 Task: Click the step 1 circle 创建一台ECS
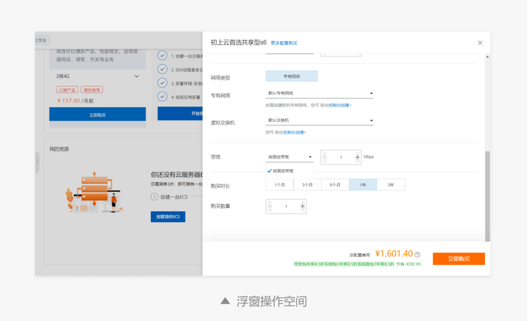[154, 197]
